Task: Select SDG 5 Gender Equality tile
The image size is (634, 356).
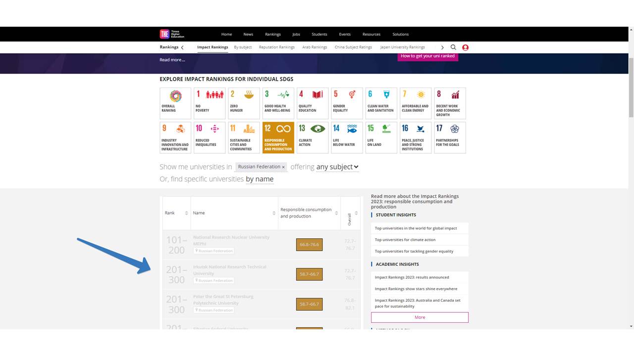Action: tap(347, 103)
